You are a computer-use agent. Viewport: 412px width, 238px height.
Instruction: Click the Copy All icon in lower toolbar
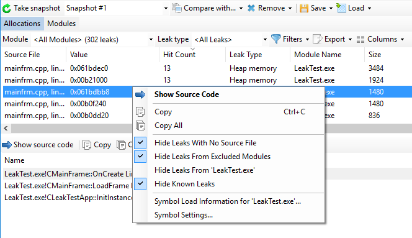(122, 145)
